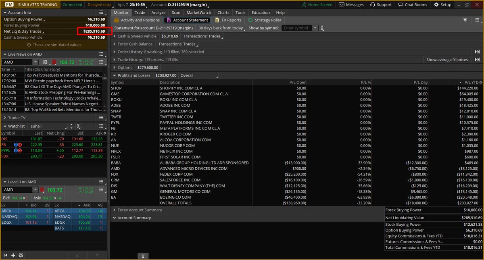
Task: Open Transactions: Trades dropdown for Forex Cash Balance
Action: point(177,44)
